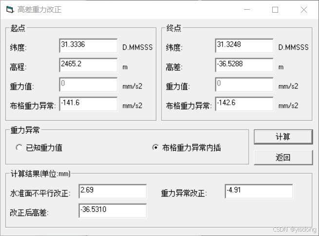Viewport: 319px width, 236px height.
Task: Click the 重力异常 group label
Action: click(x=25, y=130)
